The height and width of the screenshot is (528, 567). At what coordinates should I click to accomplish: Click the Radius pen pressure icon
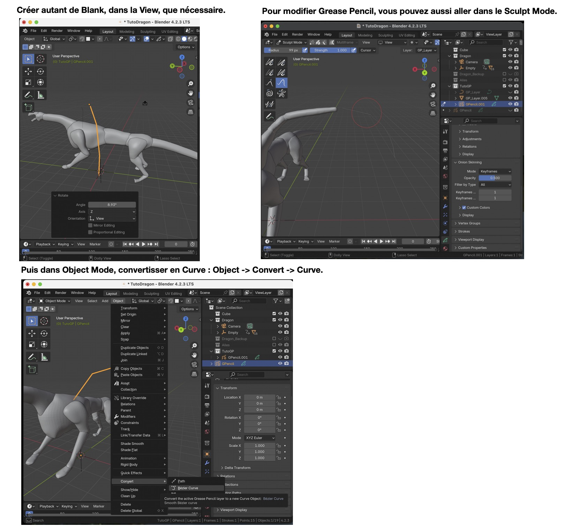(x=305, y=50)
